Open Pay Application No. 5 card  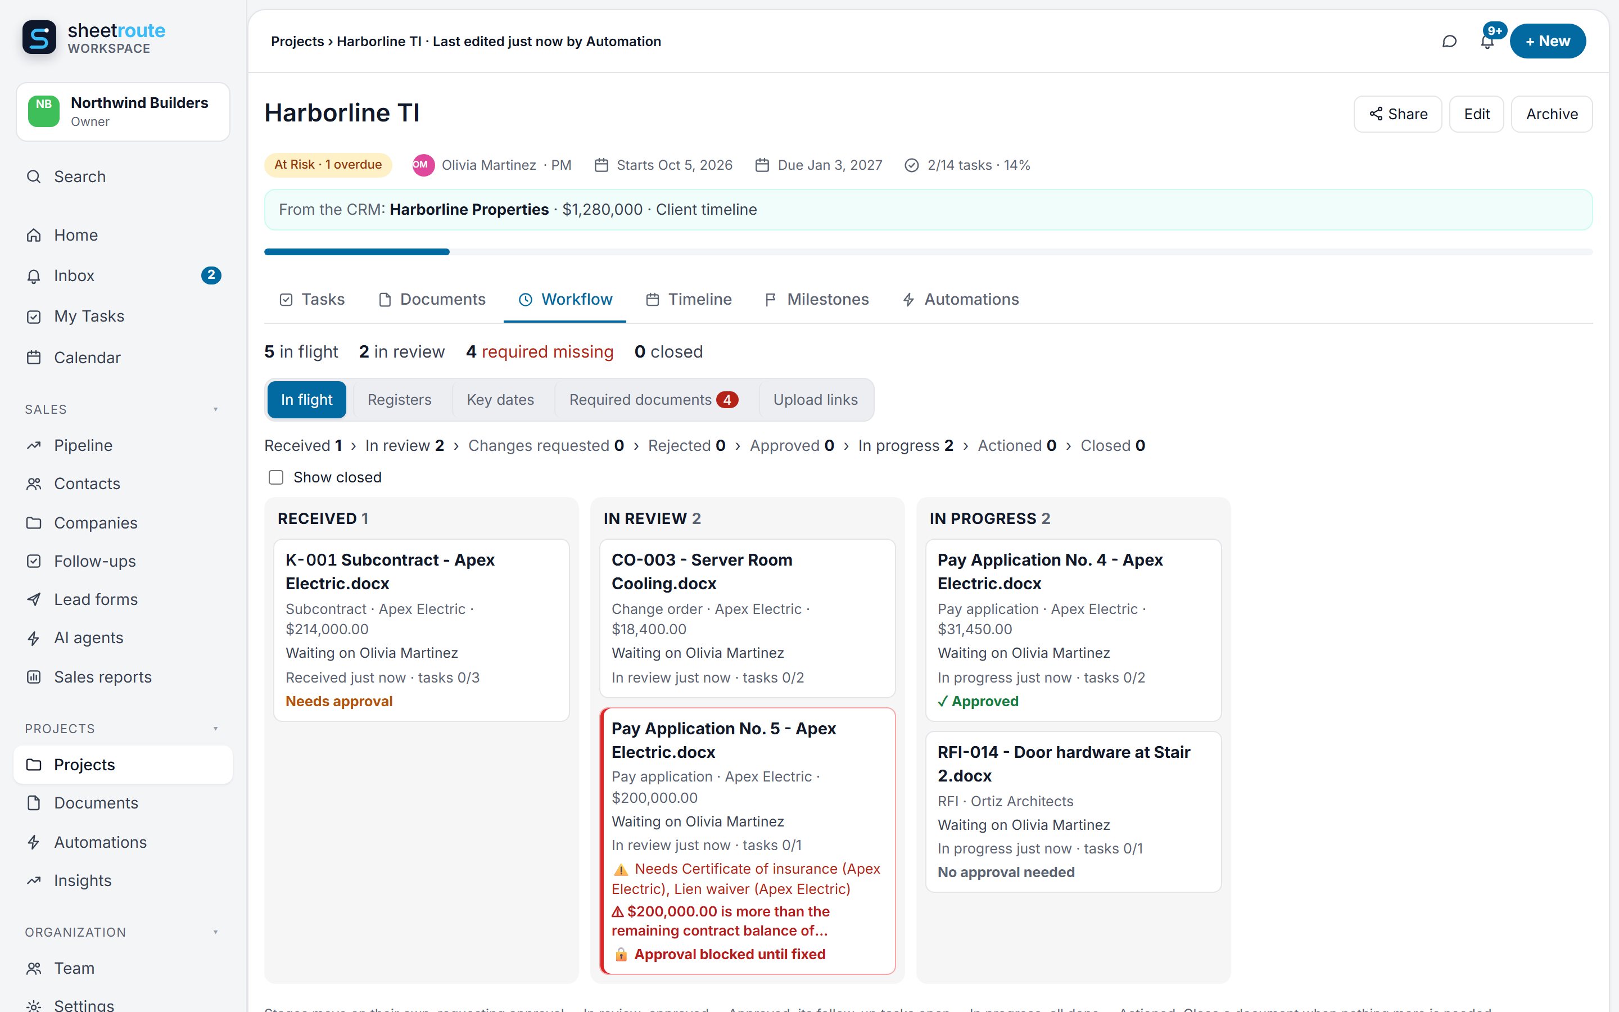tap(748, 841)
